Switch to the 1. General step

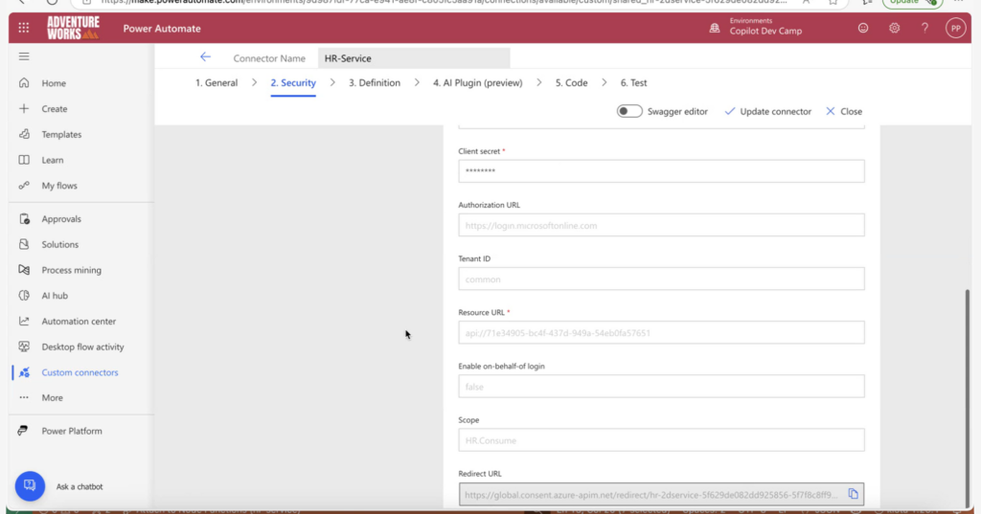pos(217,82)
